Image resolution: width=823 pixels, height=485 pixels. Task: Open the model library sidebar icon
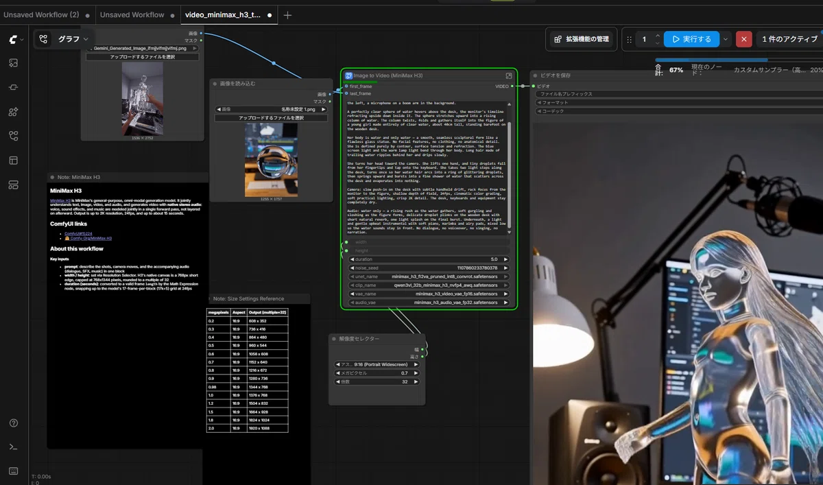(x=13, y=185)
